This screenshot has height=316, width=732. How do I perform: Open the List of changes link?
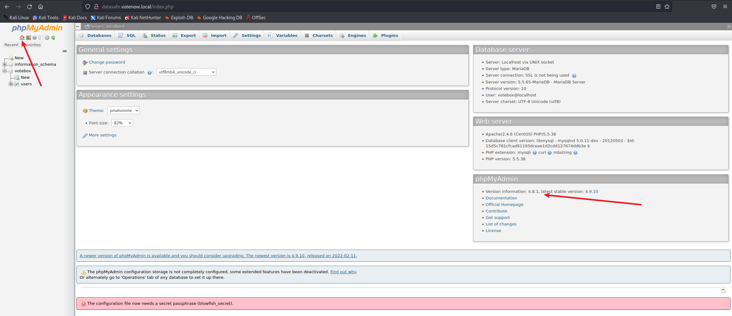[501, 224]
